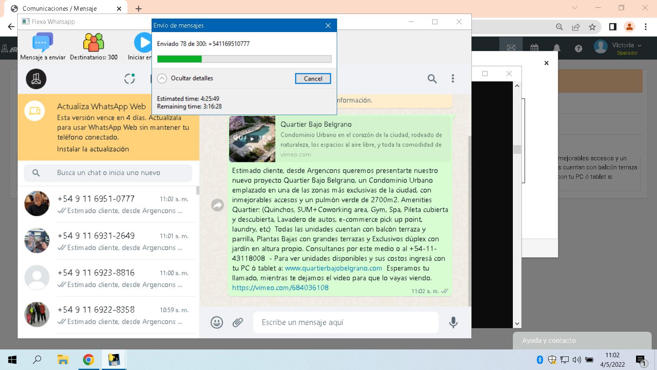Go back in the browser
This screenshot has width=657, height=370.
(11, 27)
